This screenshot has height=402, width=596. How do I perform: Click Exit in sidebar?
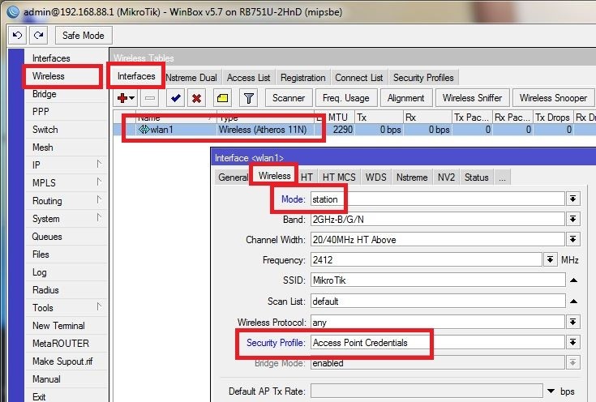(x=39, y=396)
